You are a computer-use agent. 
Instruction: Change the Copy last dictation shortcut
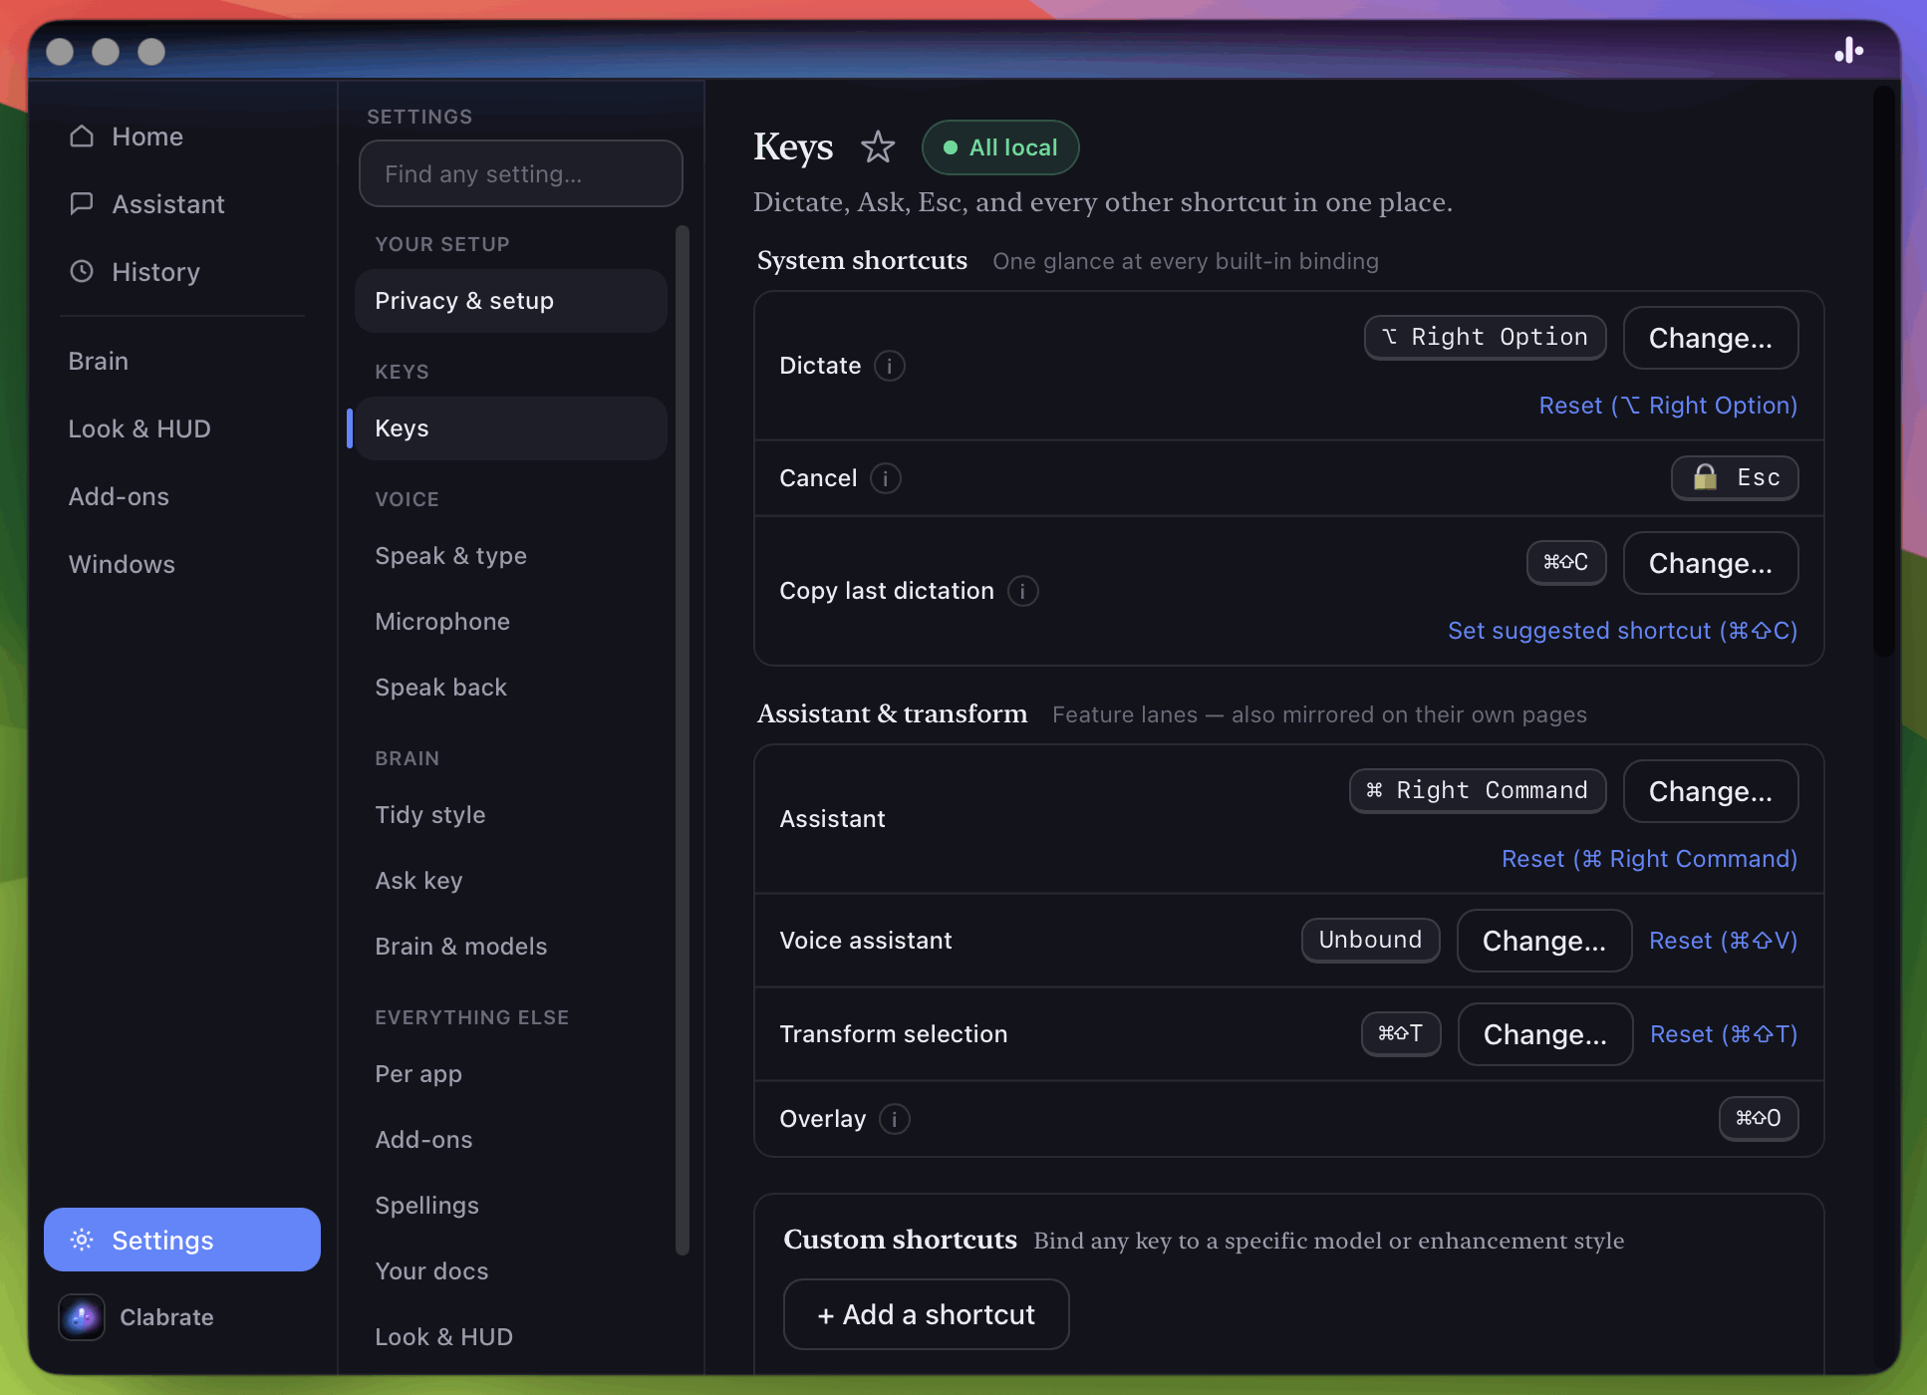tap(1711, 563)
